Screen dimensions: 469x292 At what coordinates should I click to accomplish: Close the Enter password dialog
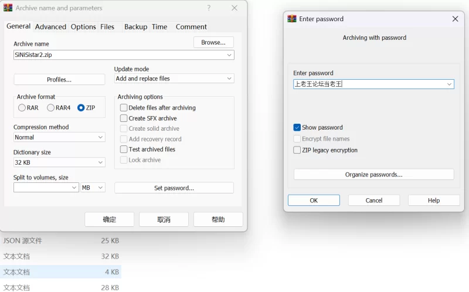[x=455, y=19]
